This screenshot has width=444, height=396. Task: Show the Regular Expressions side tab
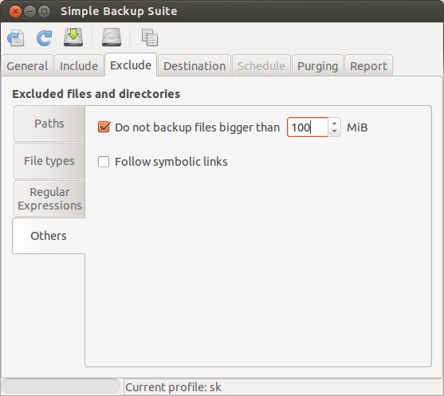point(49,198)
